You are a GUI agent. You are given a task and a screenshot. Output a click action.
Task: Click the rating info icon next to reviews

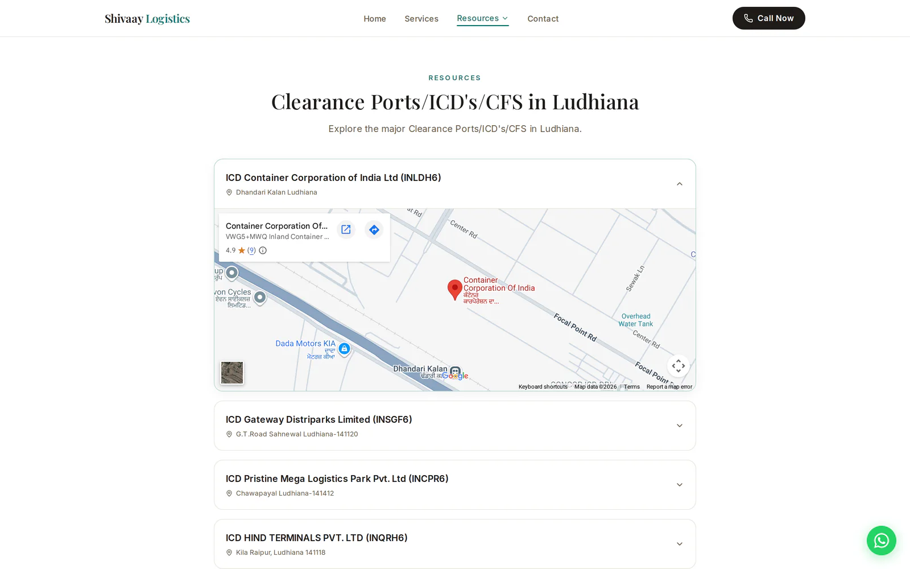tap(263, 250)
